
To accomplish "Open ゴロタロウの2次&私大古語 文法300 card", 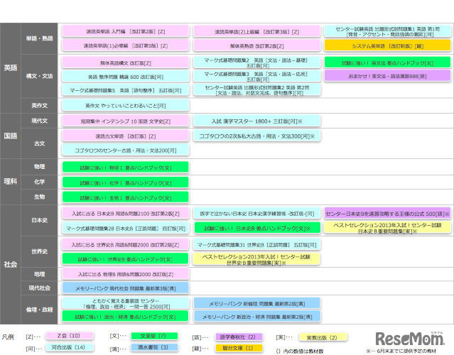I will point(256,136).
